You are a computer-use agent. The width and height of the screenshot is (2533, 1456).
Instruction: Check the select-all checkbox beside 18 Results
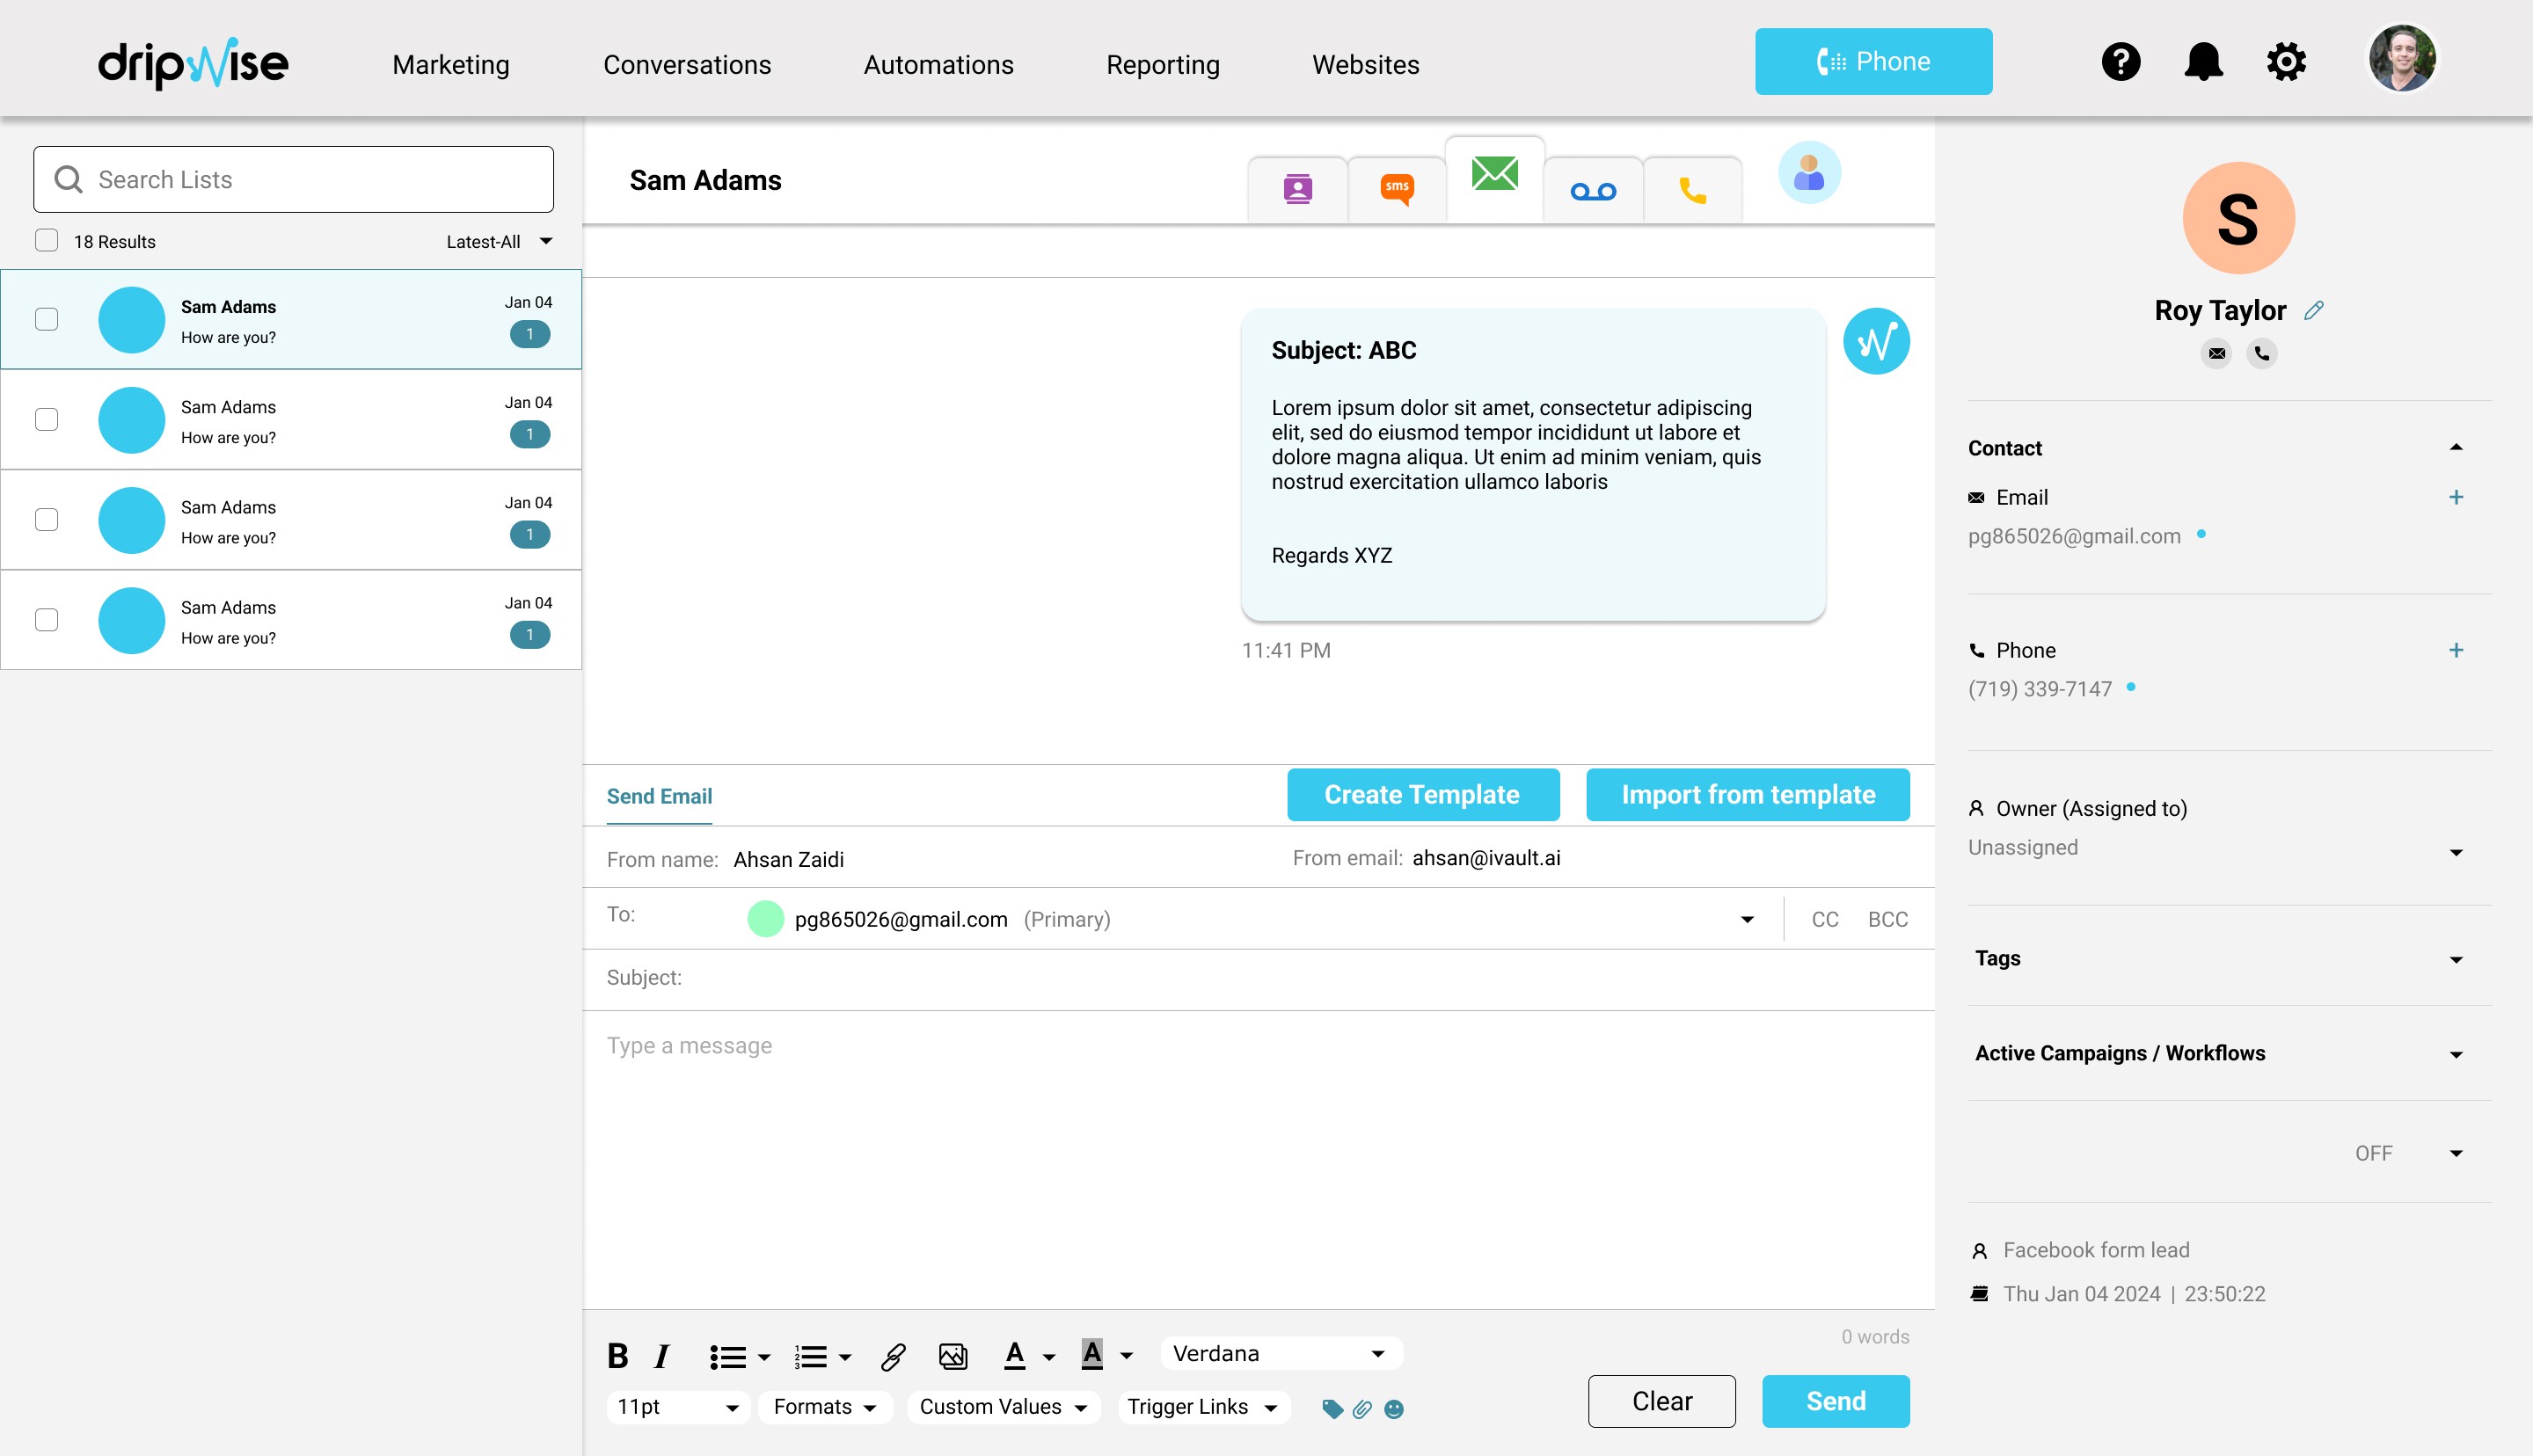46,241
